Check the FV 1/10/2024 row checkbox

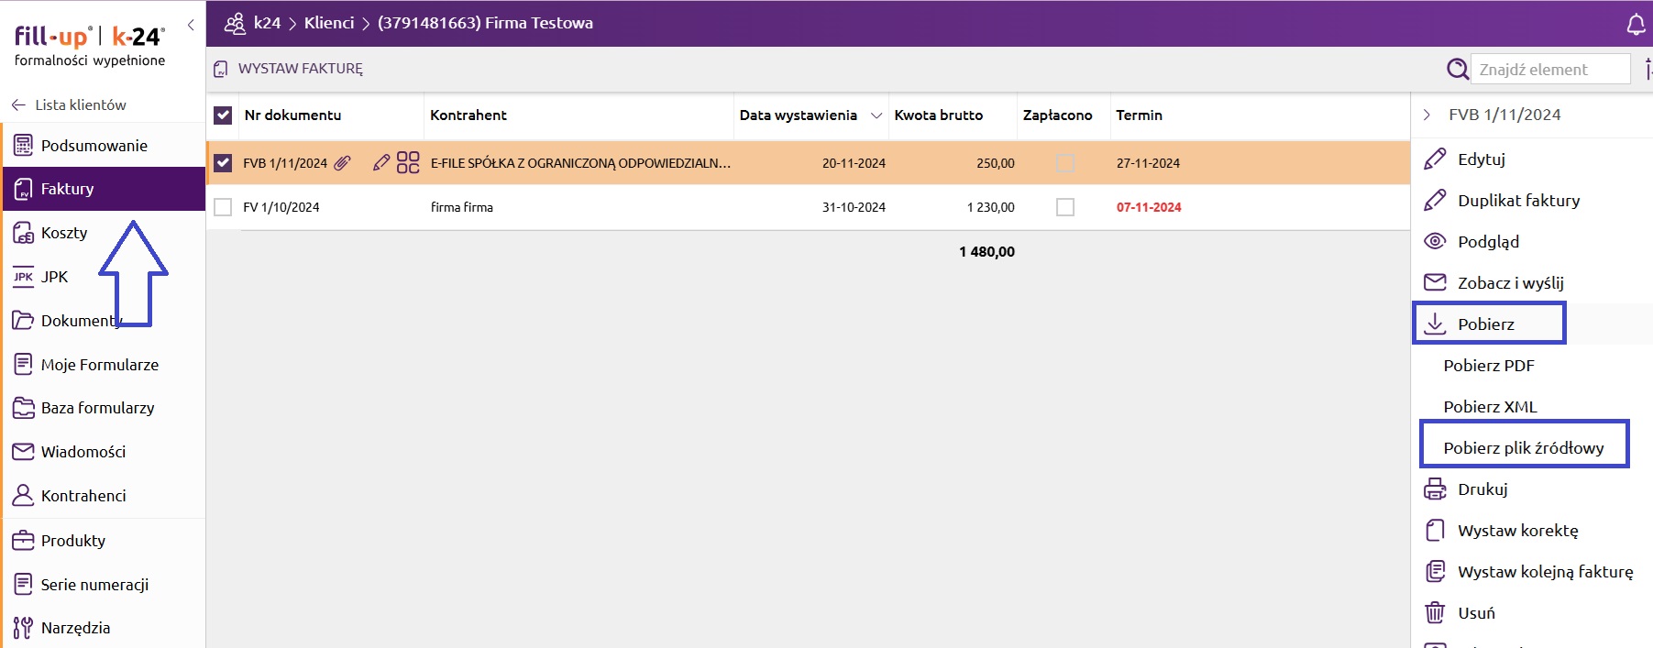click(223, 207)
